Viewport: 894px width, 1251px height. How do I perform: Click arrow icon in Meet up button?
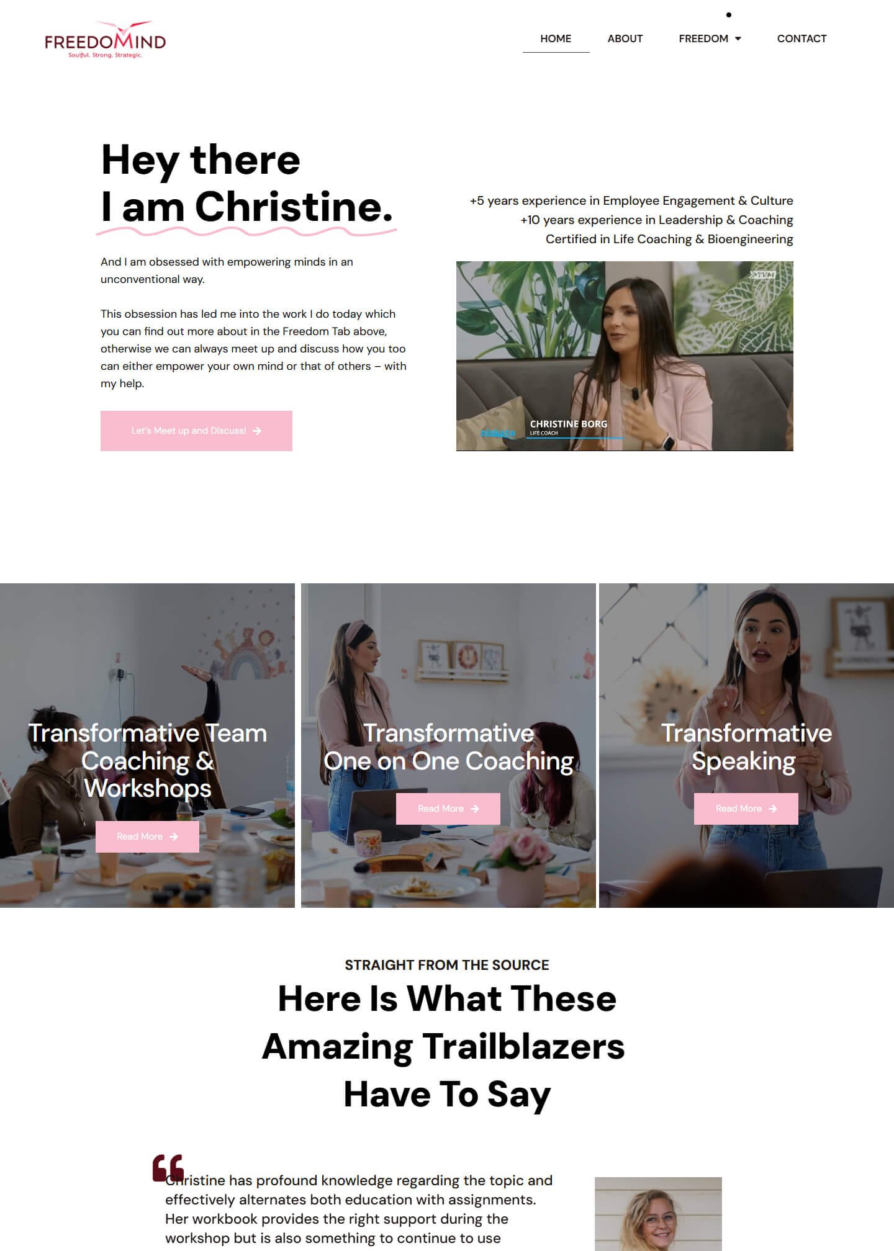tap(257, 431)
